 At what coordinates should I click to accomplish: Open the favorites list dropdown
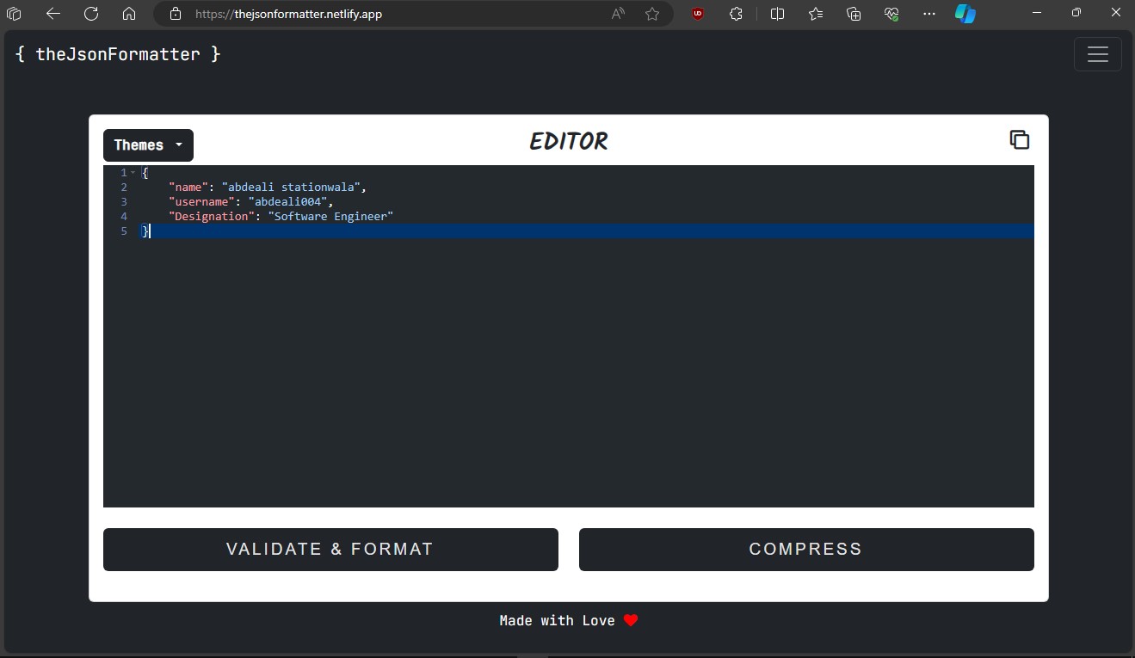point(815,14)
